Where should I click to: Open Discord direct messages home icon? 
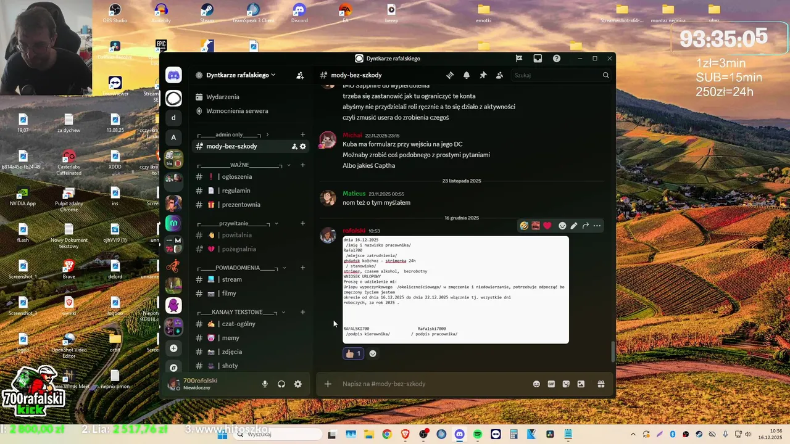(174, 75)
